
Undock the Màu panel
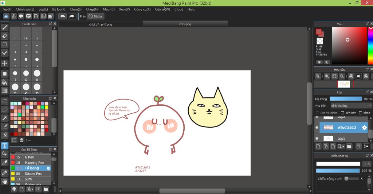tap(367, 24)
